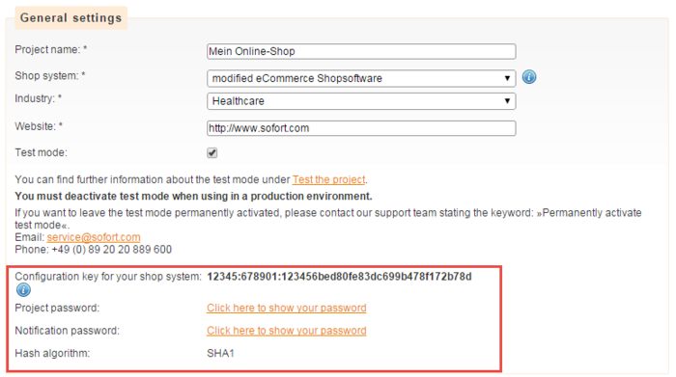676x377 pixels.
Task: Click the Hash algorithm label
Action: pos(52,353)
